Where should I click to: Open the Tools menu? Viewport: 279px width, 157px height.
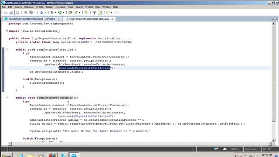[x=70, y=7]
